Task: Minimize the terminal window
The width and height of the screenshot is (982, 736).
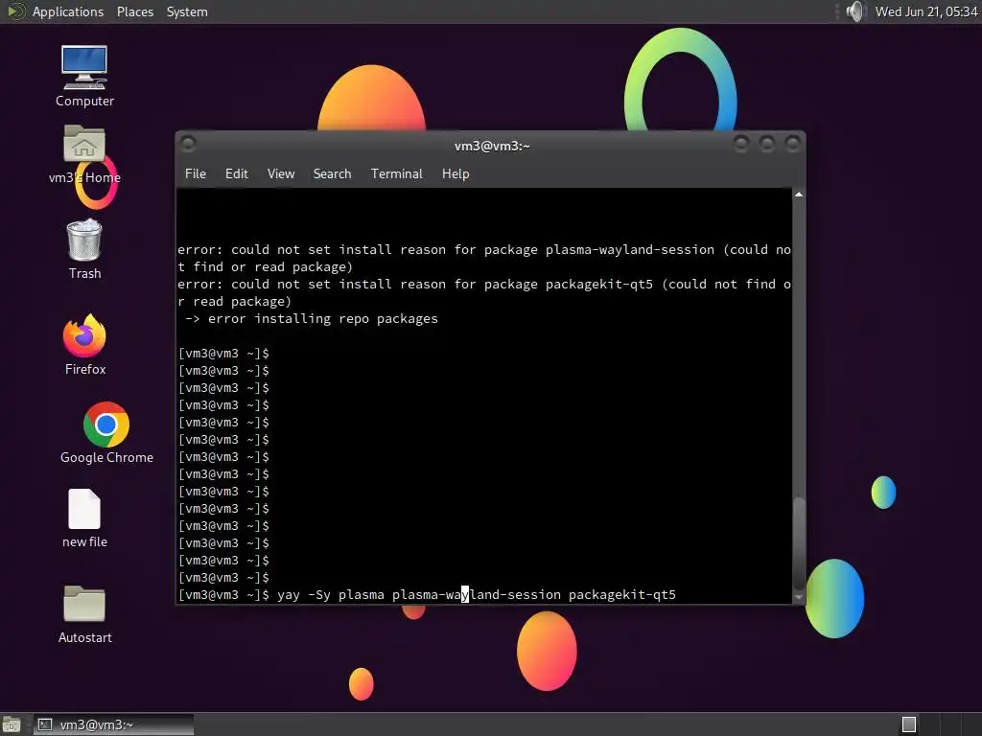Action: (x=741, y=144)
